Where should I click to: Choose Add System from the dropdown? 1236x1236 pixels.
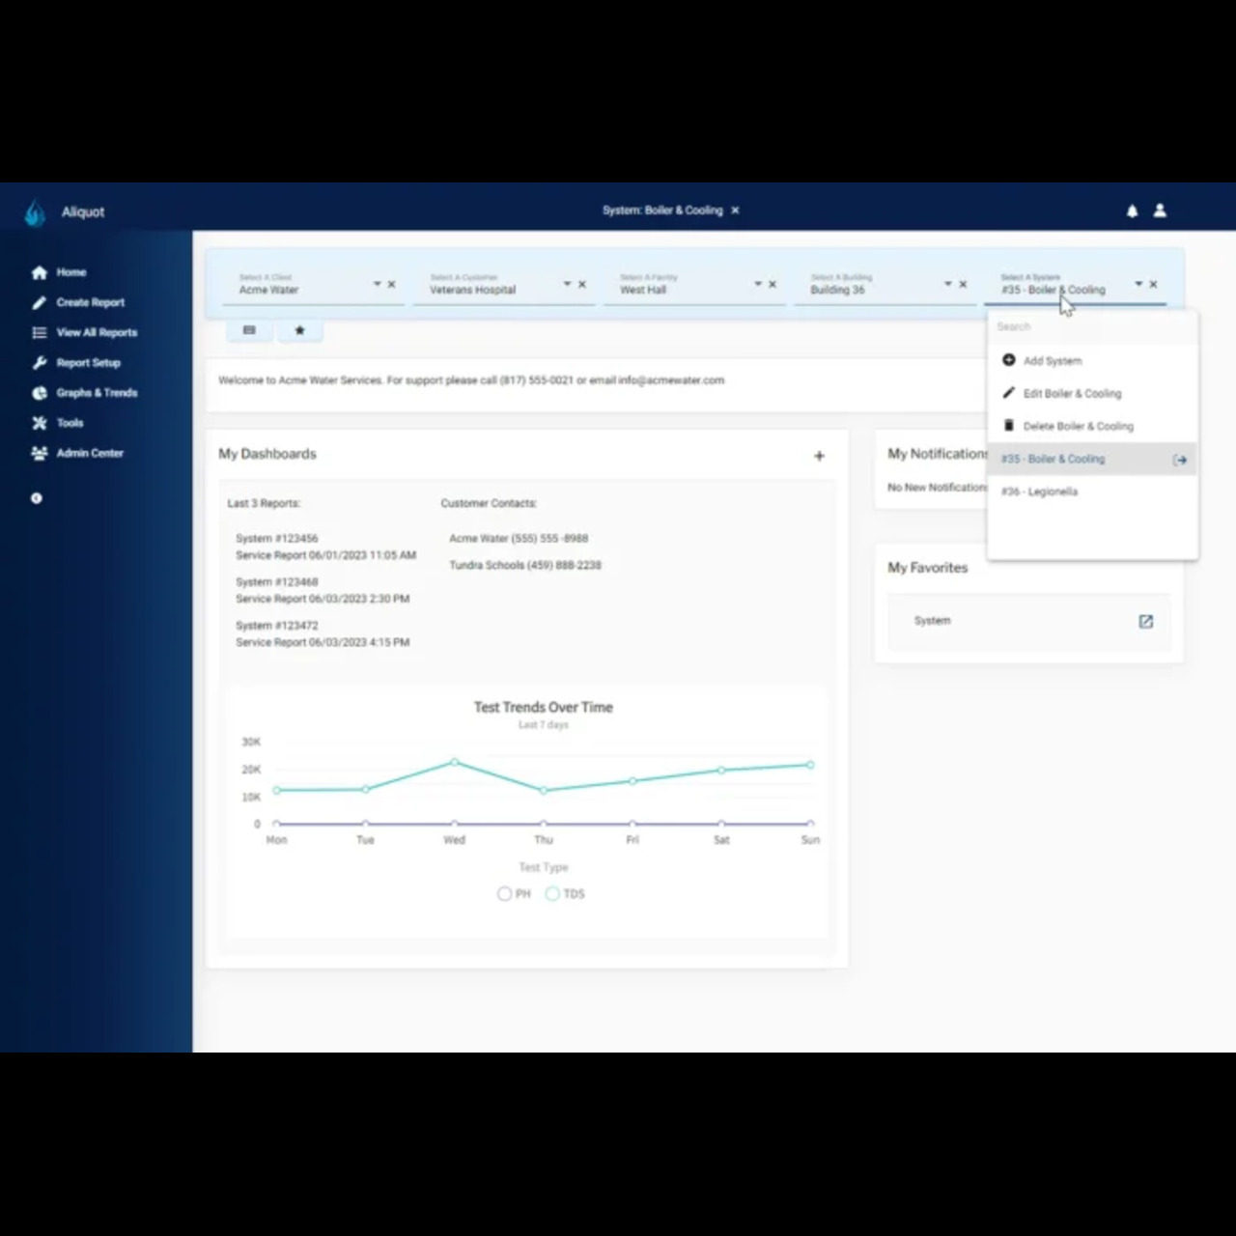coord(1092,360)
